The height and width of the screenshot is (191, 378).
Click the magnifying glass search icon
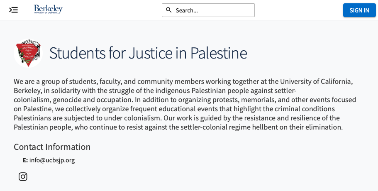[x=169, y=10]
